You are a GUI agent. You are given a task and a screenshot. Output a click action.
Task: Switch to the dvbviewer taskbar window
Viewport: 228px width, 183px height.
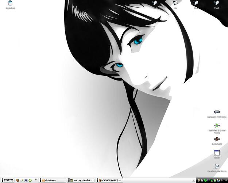tap(53, 180)
